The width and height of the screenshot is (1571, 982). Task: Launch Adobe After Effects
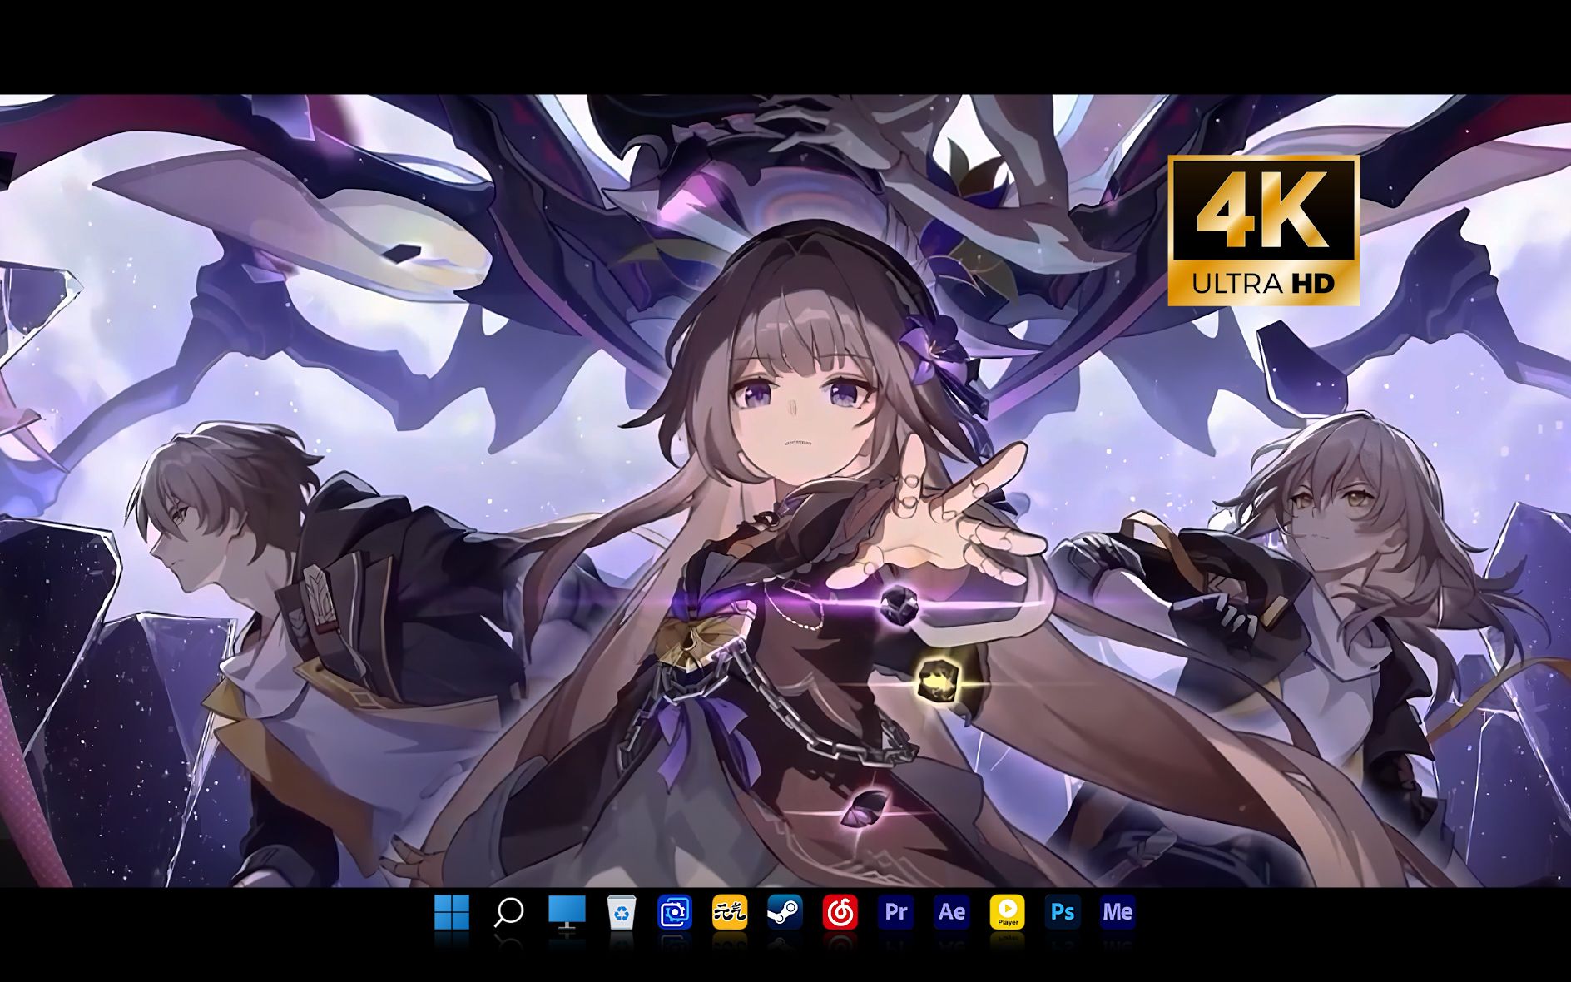pyautogui.click(x=951, y=912)
